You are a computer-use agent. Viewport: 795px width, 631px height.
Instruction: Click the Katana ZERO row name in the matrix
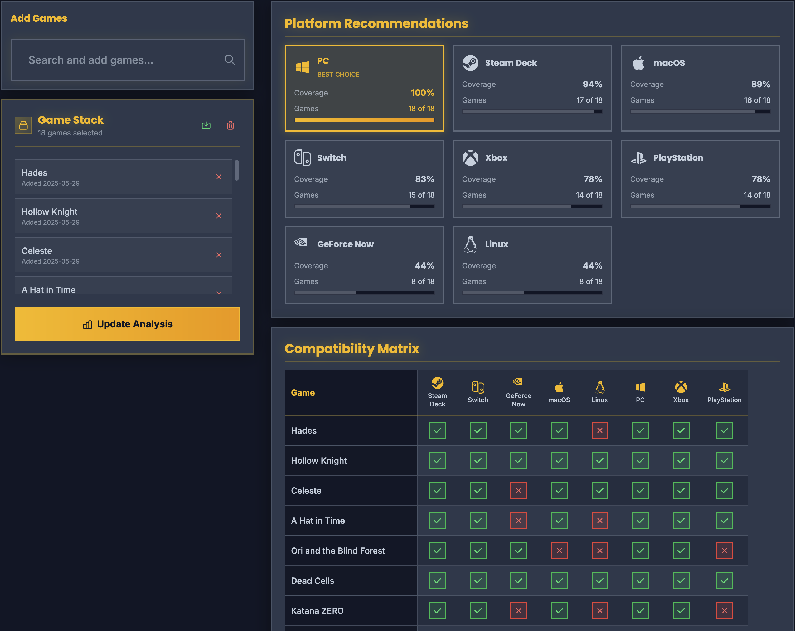317,611
